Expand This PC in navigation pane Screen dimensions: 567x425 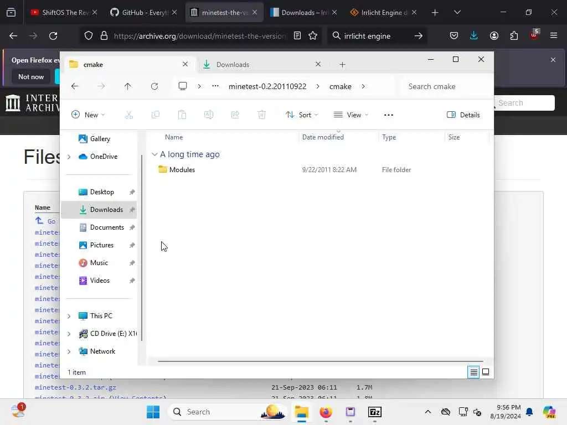[69, 316]
